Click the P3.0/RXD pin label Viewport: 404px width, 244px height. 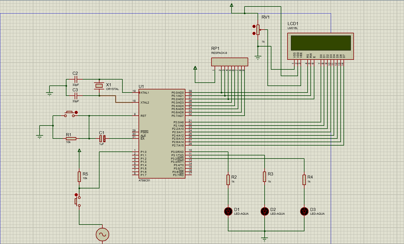point(177,152)
